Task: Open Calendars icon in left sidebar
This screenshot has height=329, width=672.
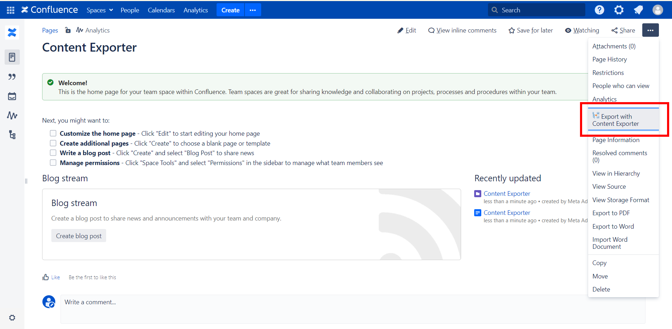Action: pyautogui.click(x=12, y=96)
